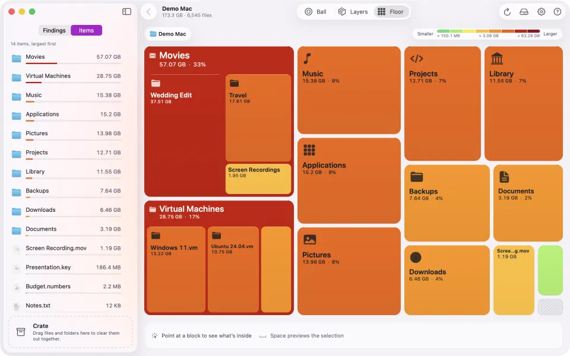The height and width of the screenshot is (356, 570).
Task: Click the folder icon on Wedding Edit block
Action: 156,83
